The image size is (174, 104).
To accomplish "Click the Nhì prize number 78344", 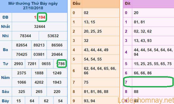I will 25,36.
